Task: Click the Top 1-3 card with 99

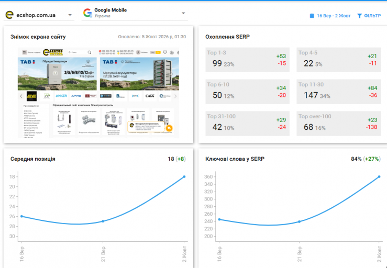Action: coord(247,60)
